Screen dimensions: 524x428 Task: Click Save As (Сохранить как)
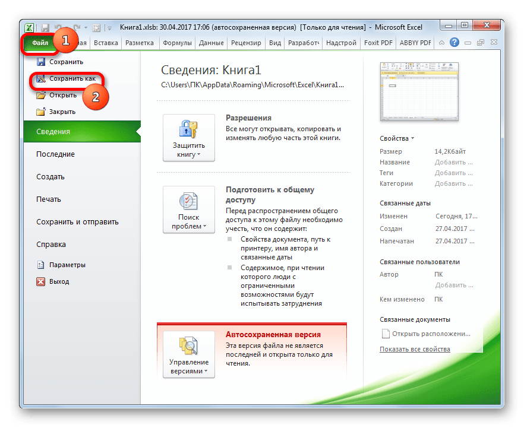[66, 78]
